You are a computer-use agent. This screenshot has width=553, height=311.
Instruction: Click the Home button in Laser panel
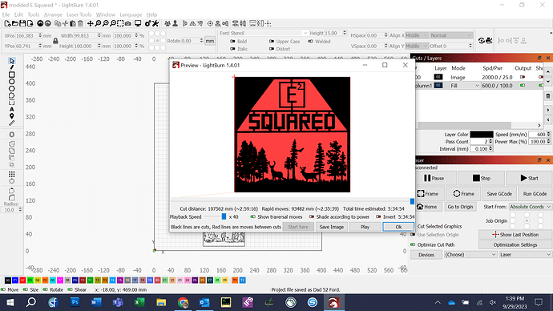point(427,207)
